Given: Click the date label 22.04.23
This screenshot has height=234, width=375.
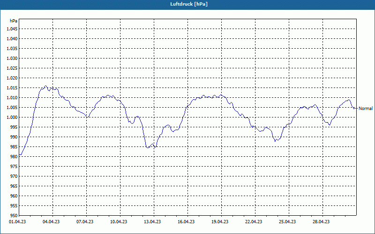Looking at the screenshot, I should [x=254, y=222].
